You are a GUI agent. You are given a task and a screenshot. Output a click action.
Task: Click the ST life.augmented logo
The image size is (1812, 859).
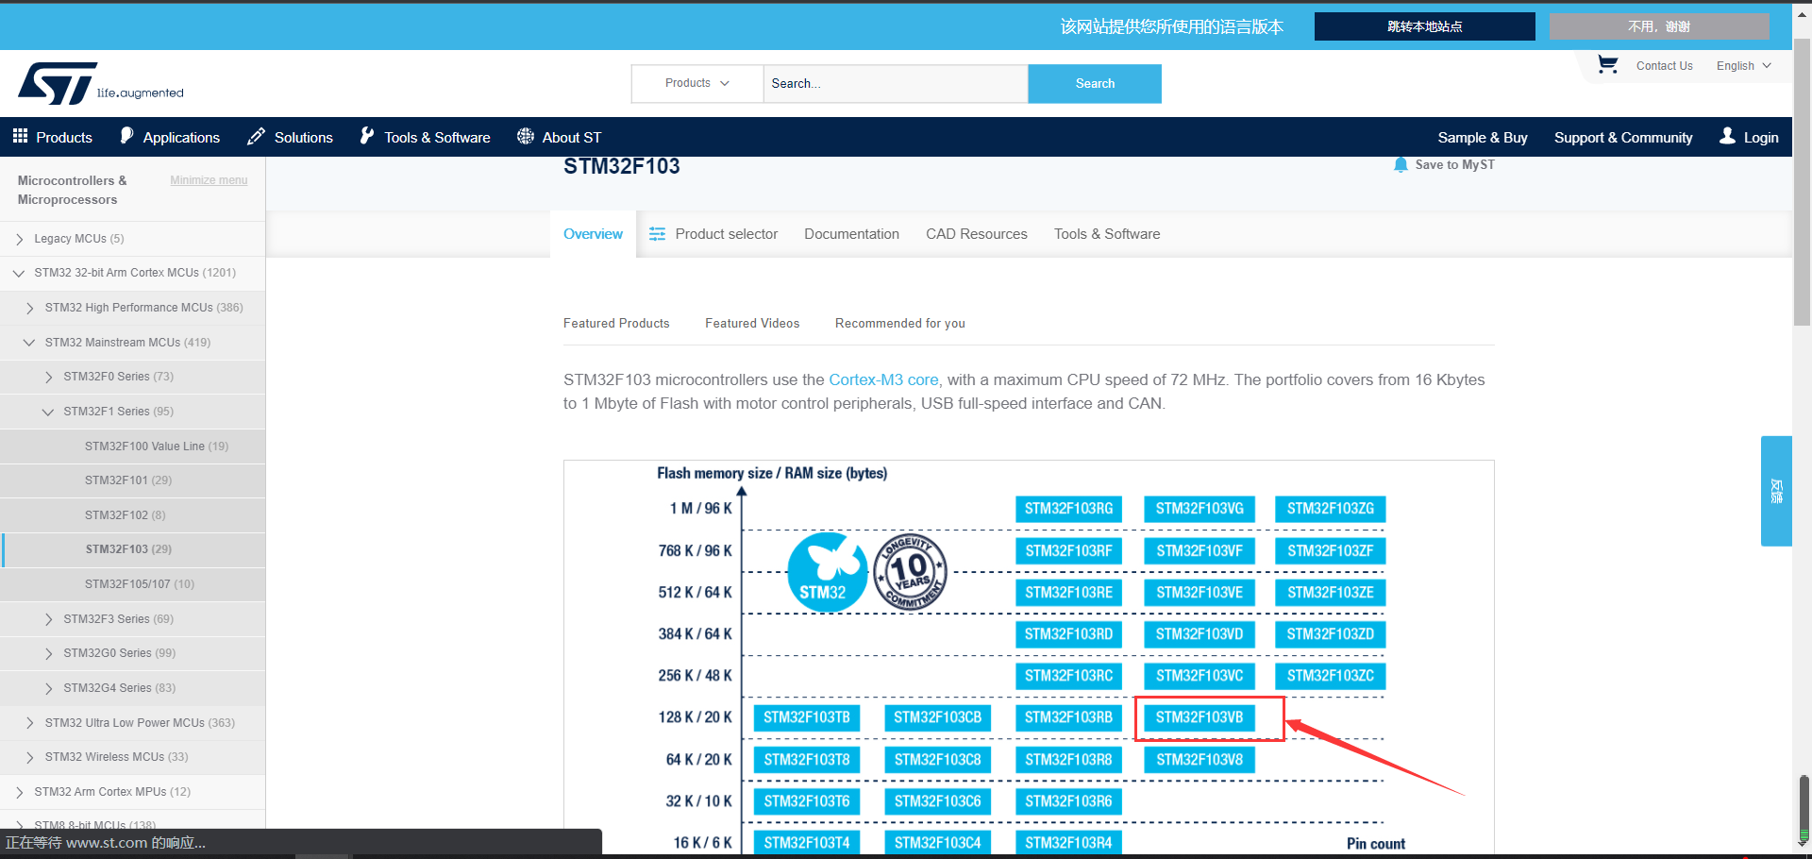tap(100, 84)
